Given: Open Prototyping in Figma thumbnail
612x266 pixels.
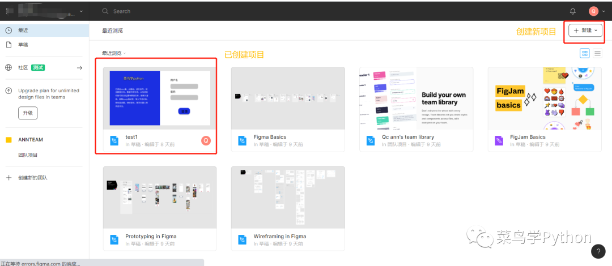Looking at the screenshot, I should click(160, 198).
